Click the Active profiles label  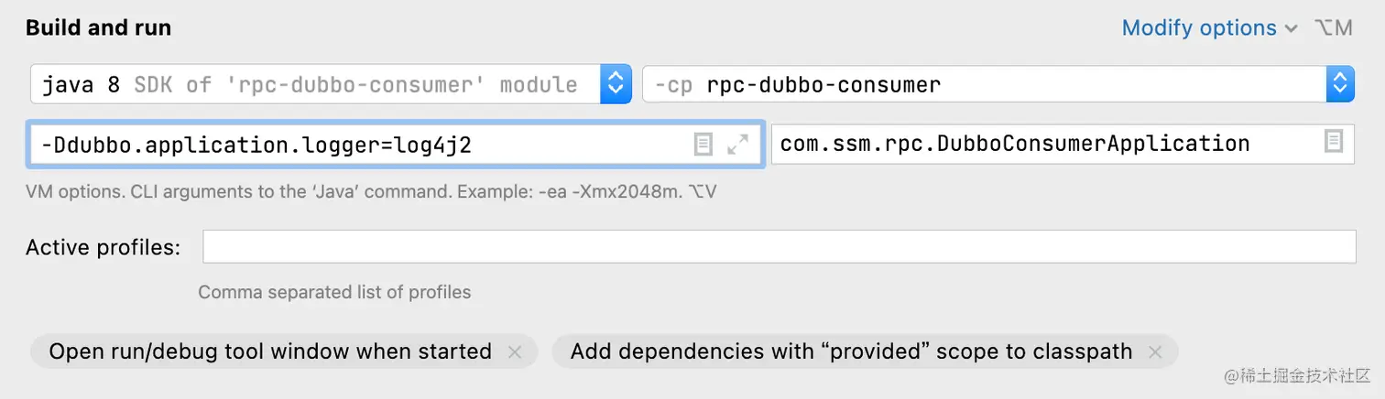(x=104, y=247)
